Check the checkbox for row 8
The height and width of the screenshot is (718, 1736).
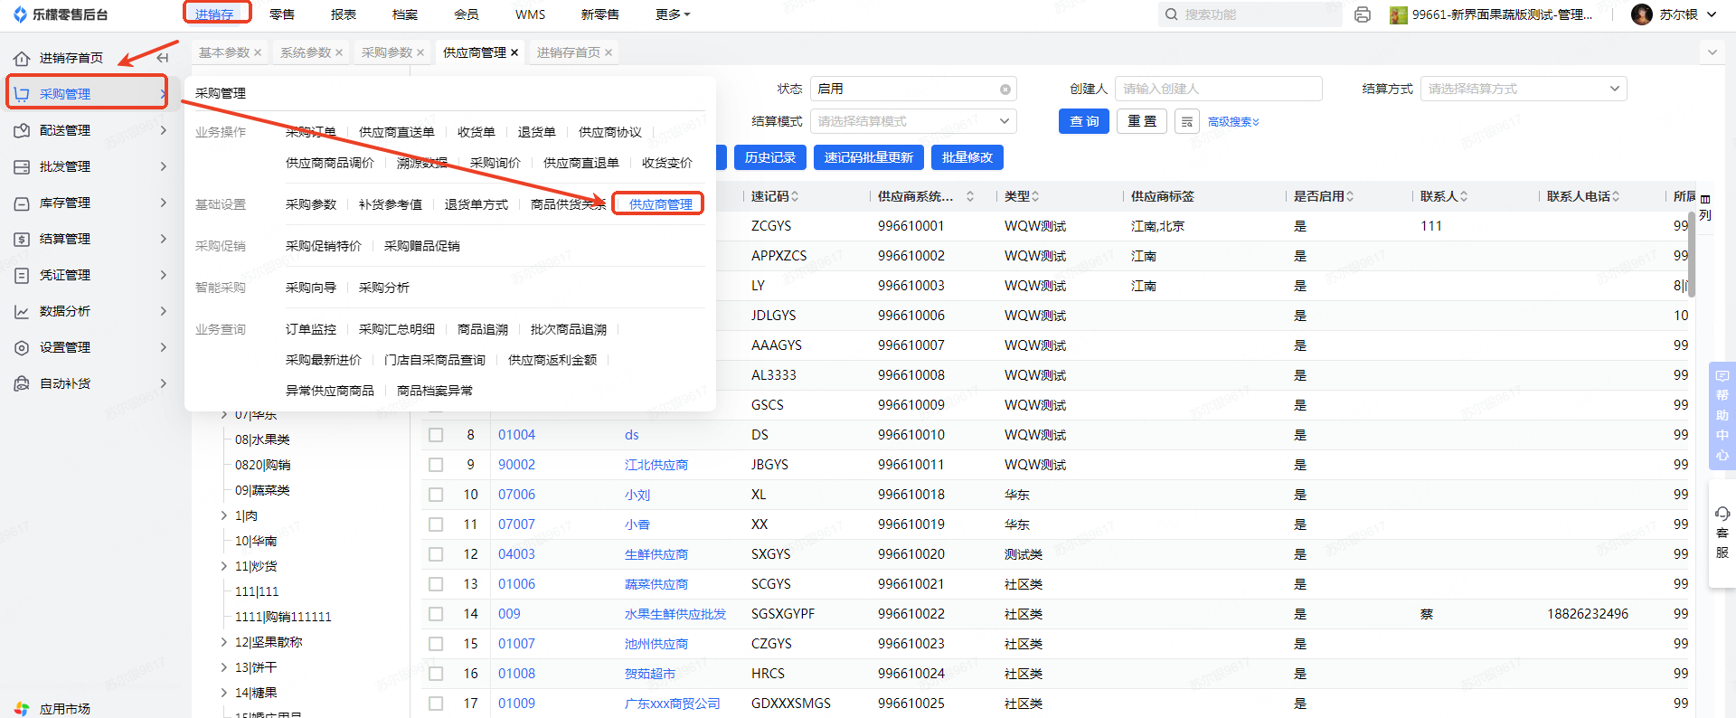(x=436, y=435)
